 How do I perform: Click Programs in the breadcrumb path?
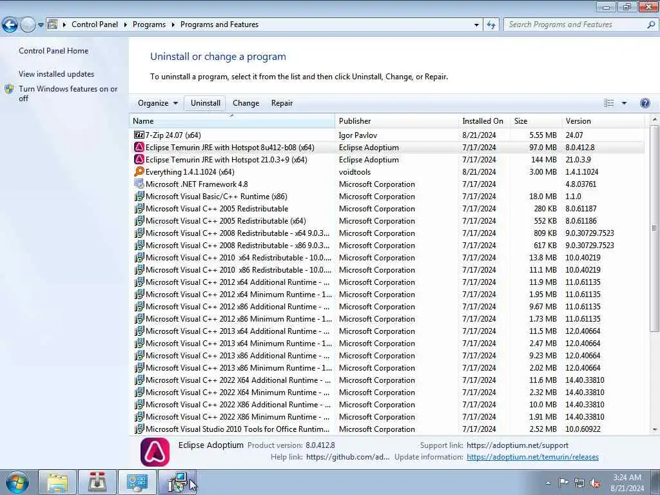pos(149,24)
